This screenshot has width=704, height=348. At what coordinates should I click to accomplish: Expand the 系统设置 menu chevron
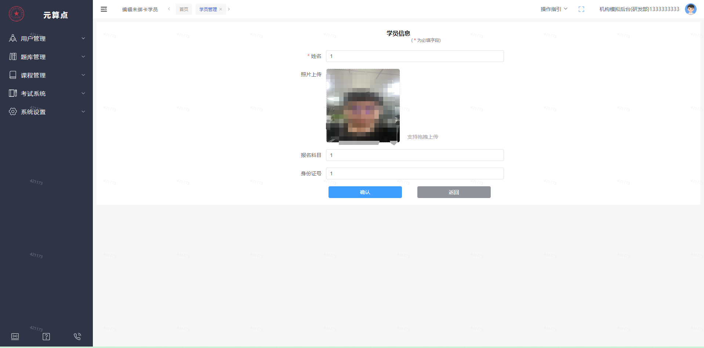point(83,111)
